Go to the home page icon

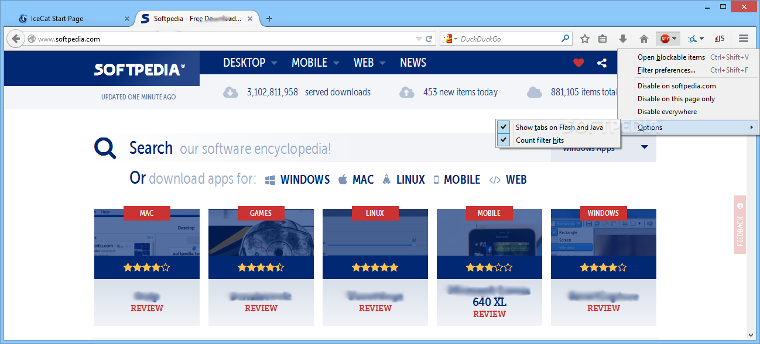(x=644, y=39)
